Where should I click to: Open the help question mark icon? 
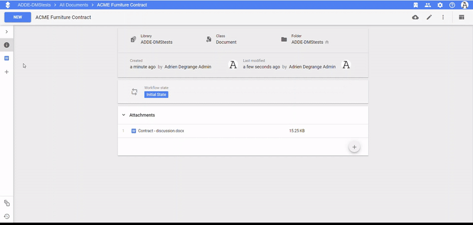pos(452,5)
